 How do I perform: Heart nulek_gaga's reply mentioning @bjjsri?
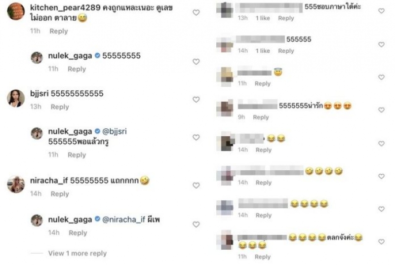click(196, 137)
